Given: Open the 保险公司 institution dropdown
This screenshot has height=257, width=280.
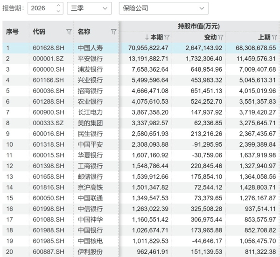Looking at the screenshot, I should (164, 8).
